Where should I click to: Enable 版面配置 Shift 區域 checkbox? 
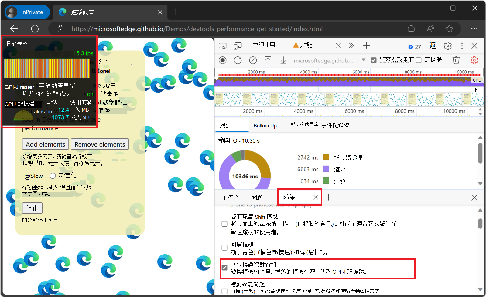pyautogui.click(x=224, y=224)
